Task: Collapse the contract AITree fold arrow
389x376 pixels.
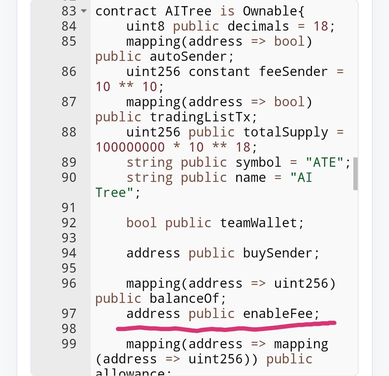Action: point(84,11)
